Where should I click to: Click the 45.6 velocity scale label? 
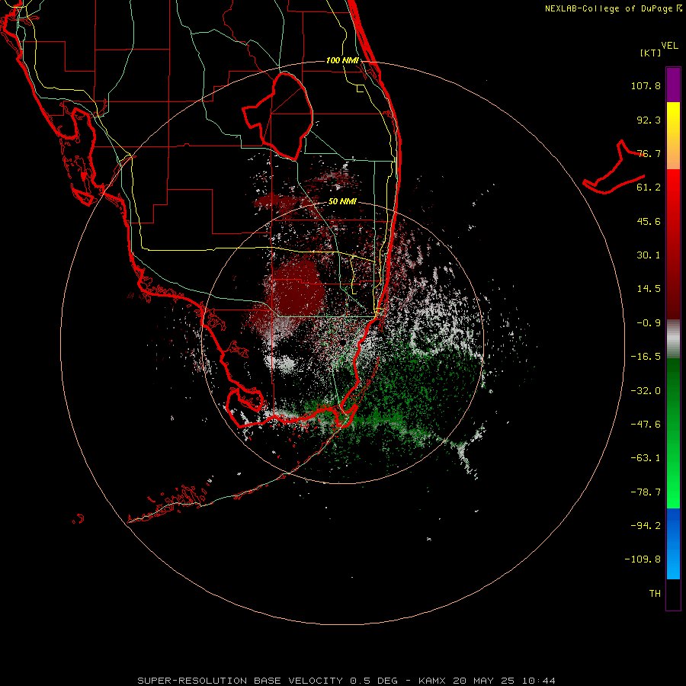[x=649, y=221]
